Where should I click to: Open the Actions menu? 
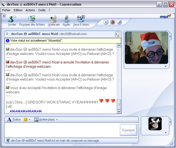(x=30, y=10)
